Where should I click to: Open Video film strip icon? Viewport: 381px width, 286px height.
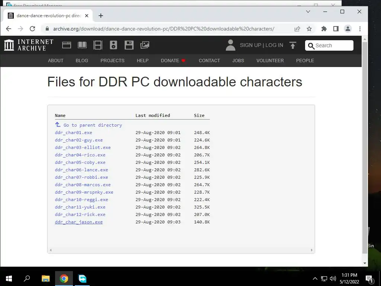(98, 45)
